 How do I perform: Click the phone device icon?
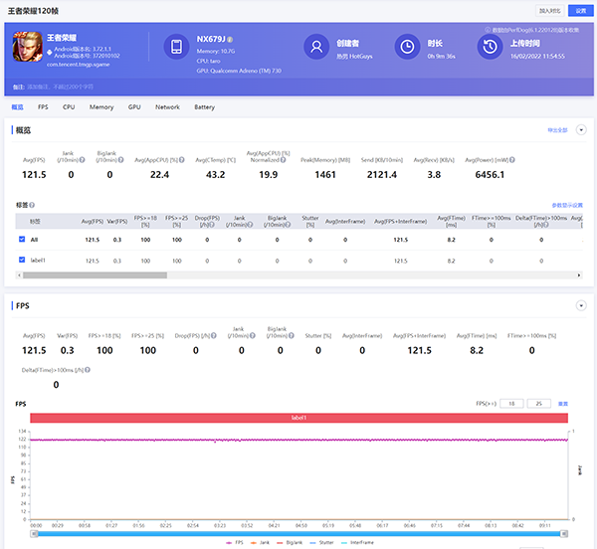click(176, 48)
